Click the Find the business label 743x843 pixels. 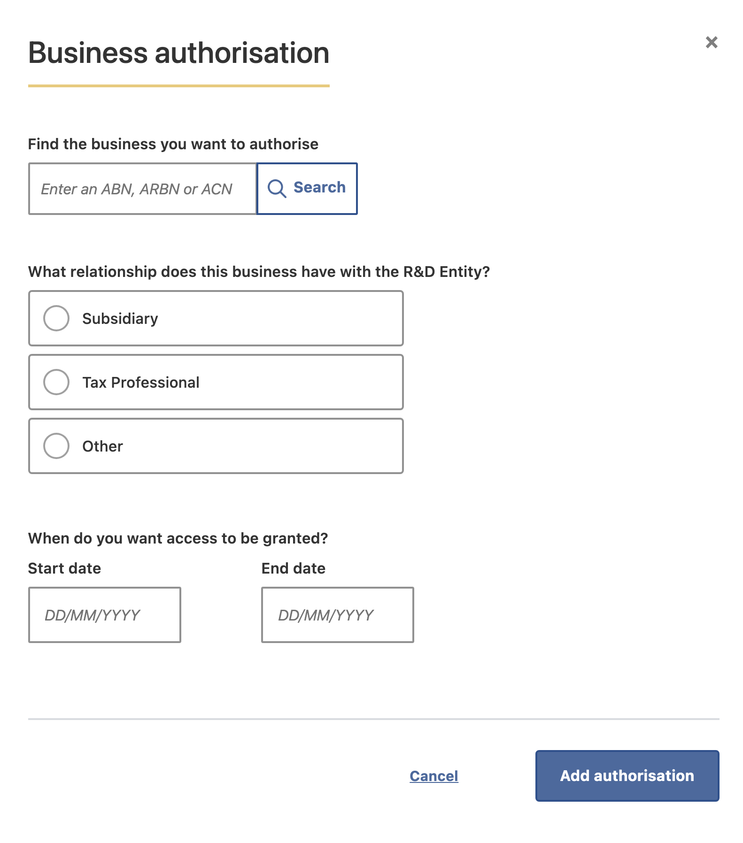(173, 144)
